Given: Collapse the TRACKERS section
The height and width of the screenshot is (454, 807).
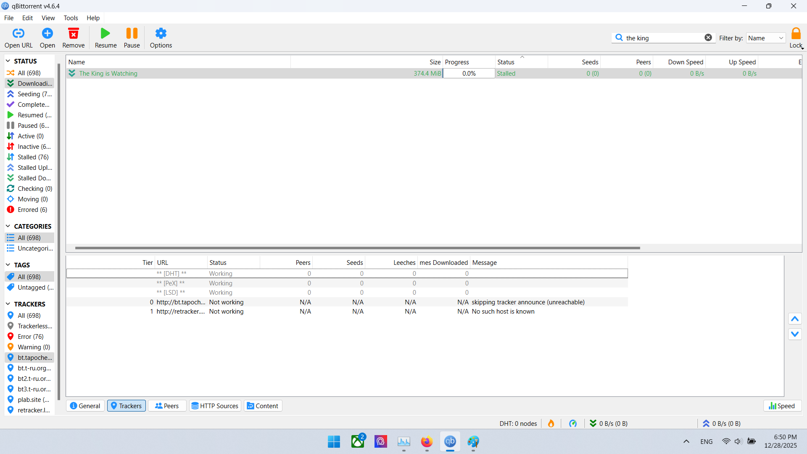Looking at the screenshot, I should pyautogui.click(x=8, y=304).
